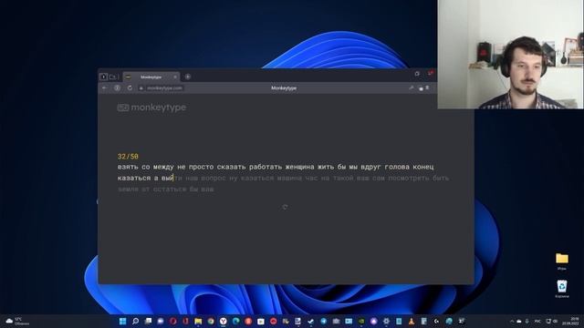Click the typed word "работать"
This screenshot has width=584, height=328.
point(266,167)
